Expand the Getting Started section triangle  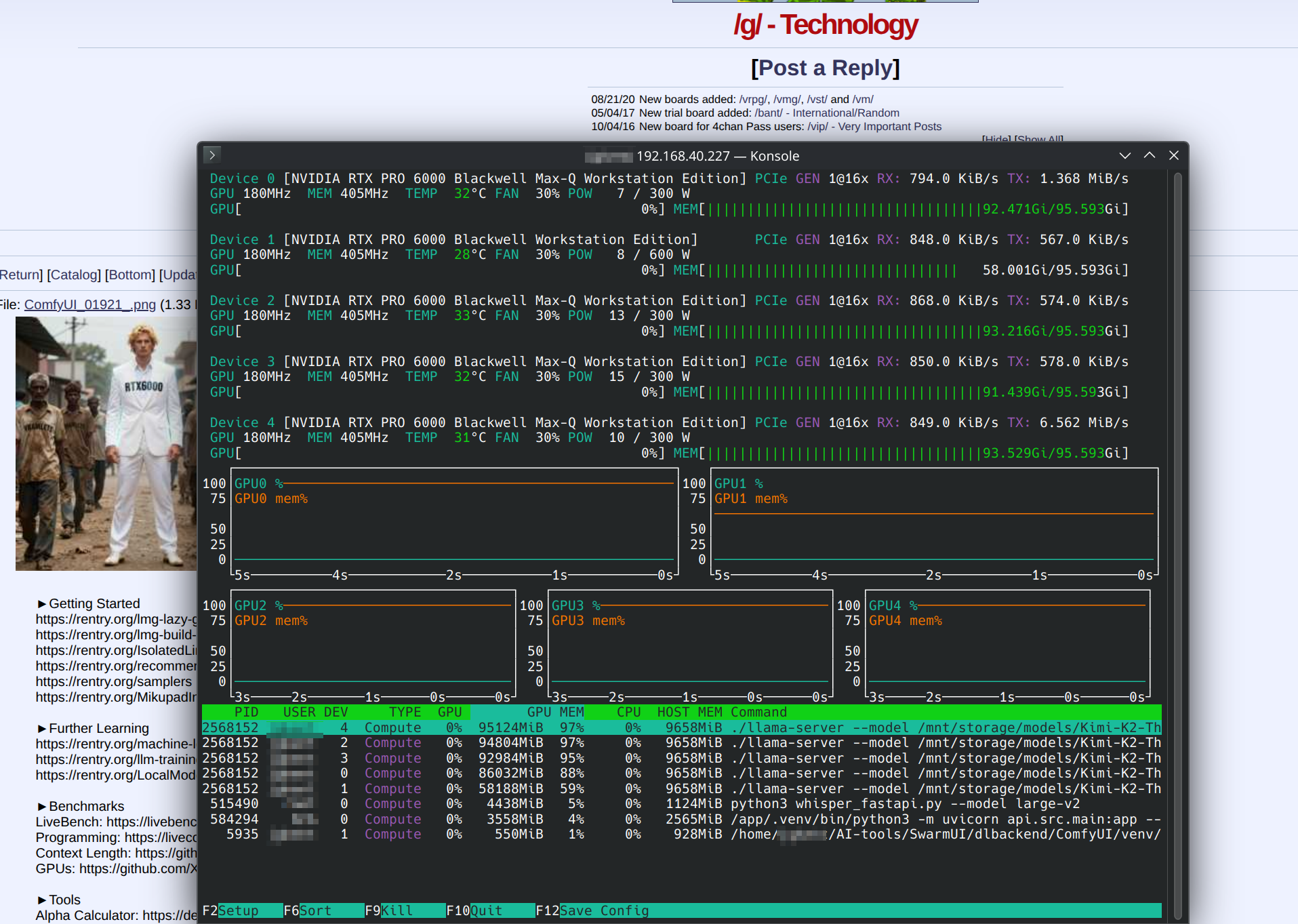click(42, 604)
